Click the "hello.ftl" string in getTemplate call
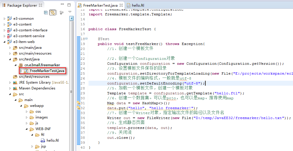The image size is (293, 151). [x=227, y=93]
